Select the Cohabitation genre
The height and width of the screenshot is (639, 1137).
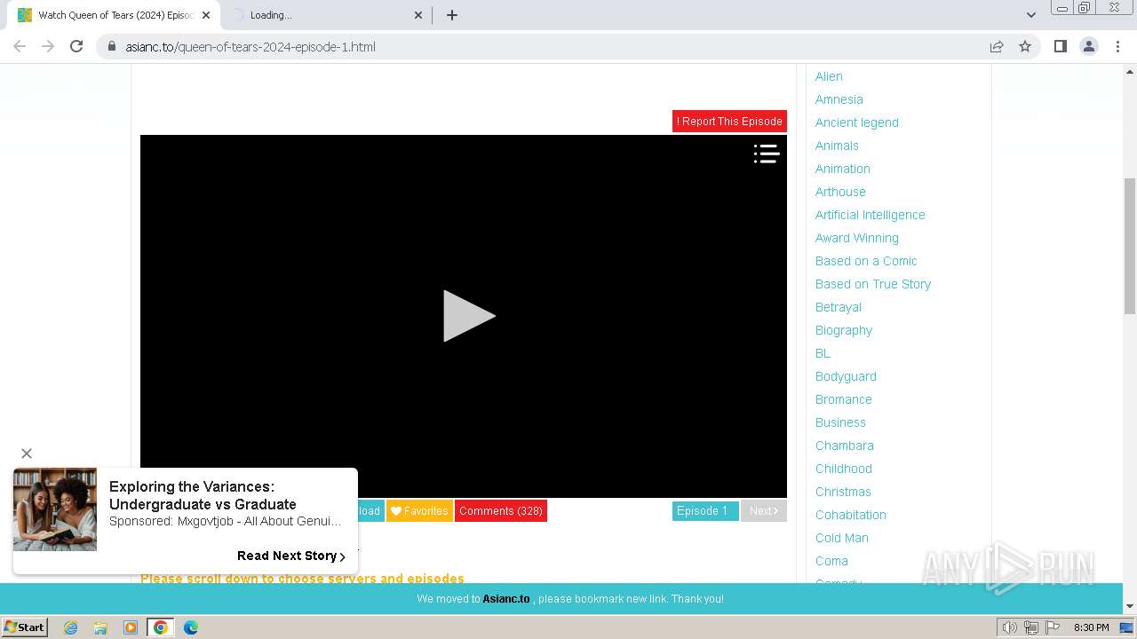pos(851,515)
